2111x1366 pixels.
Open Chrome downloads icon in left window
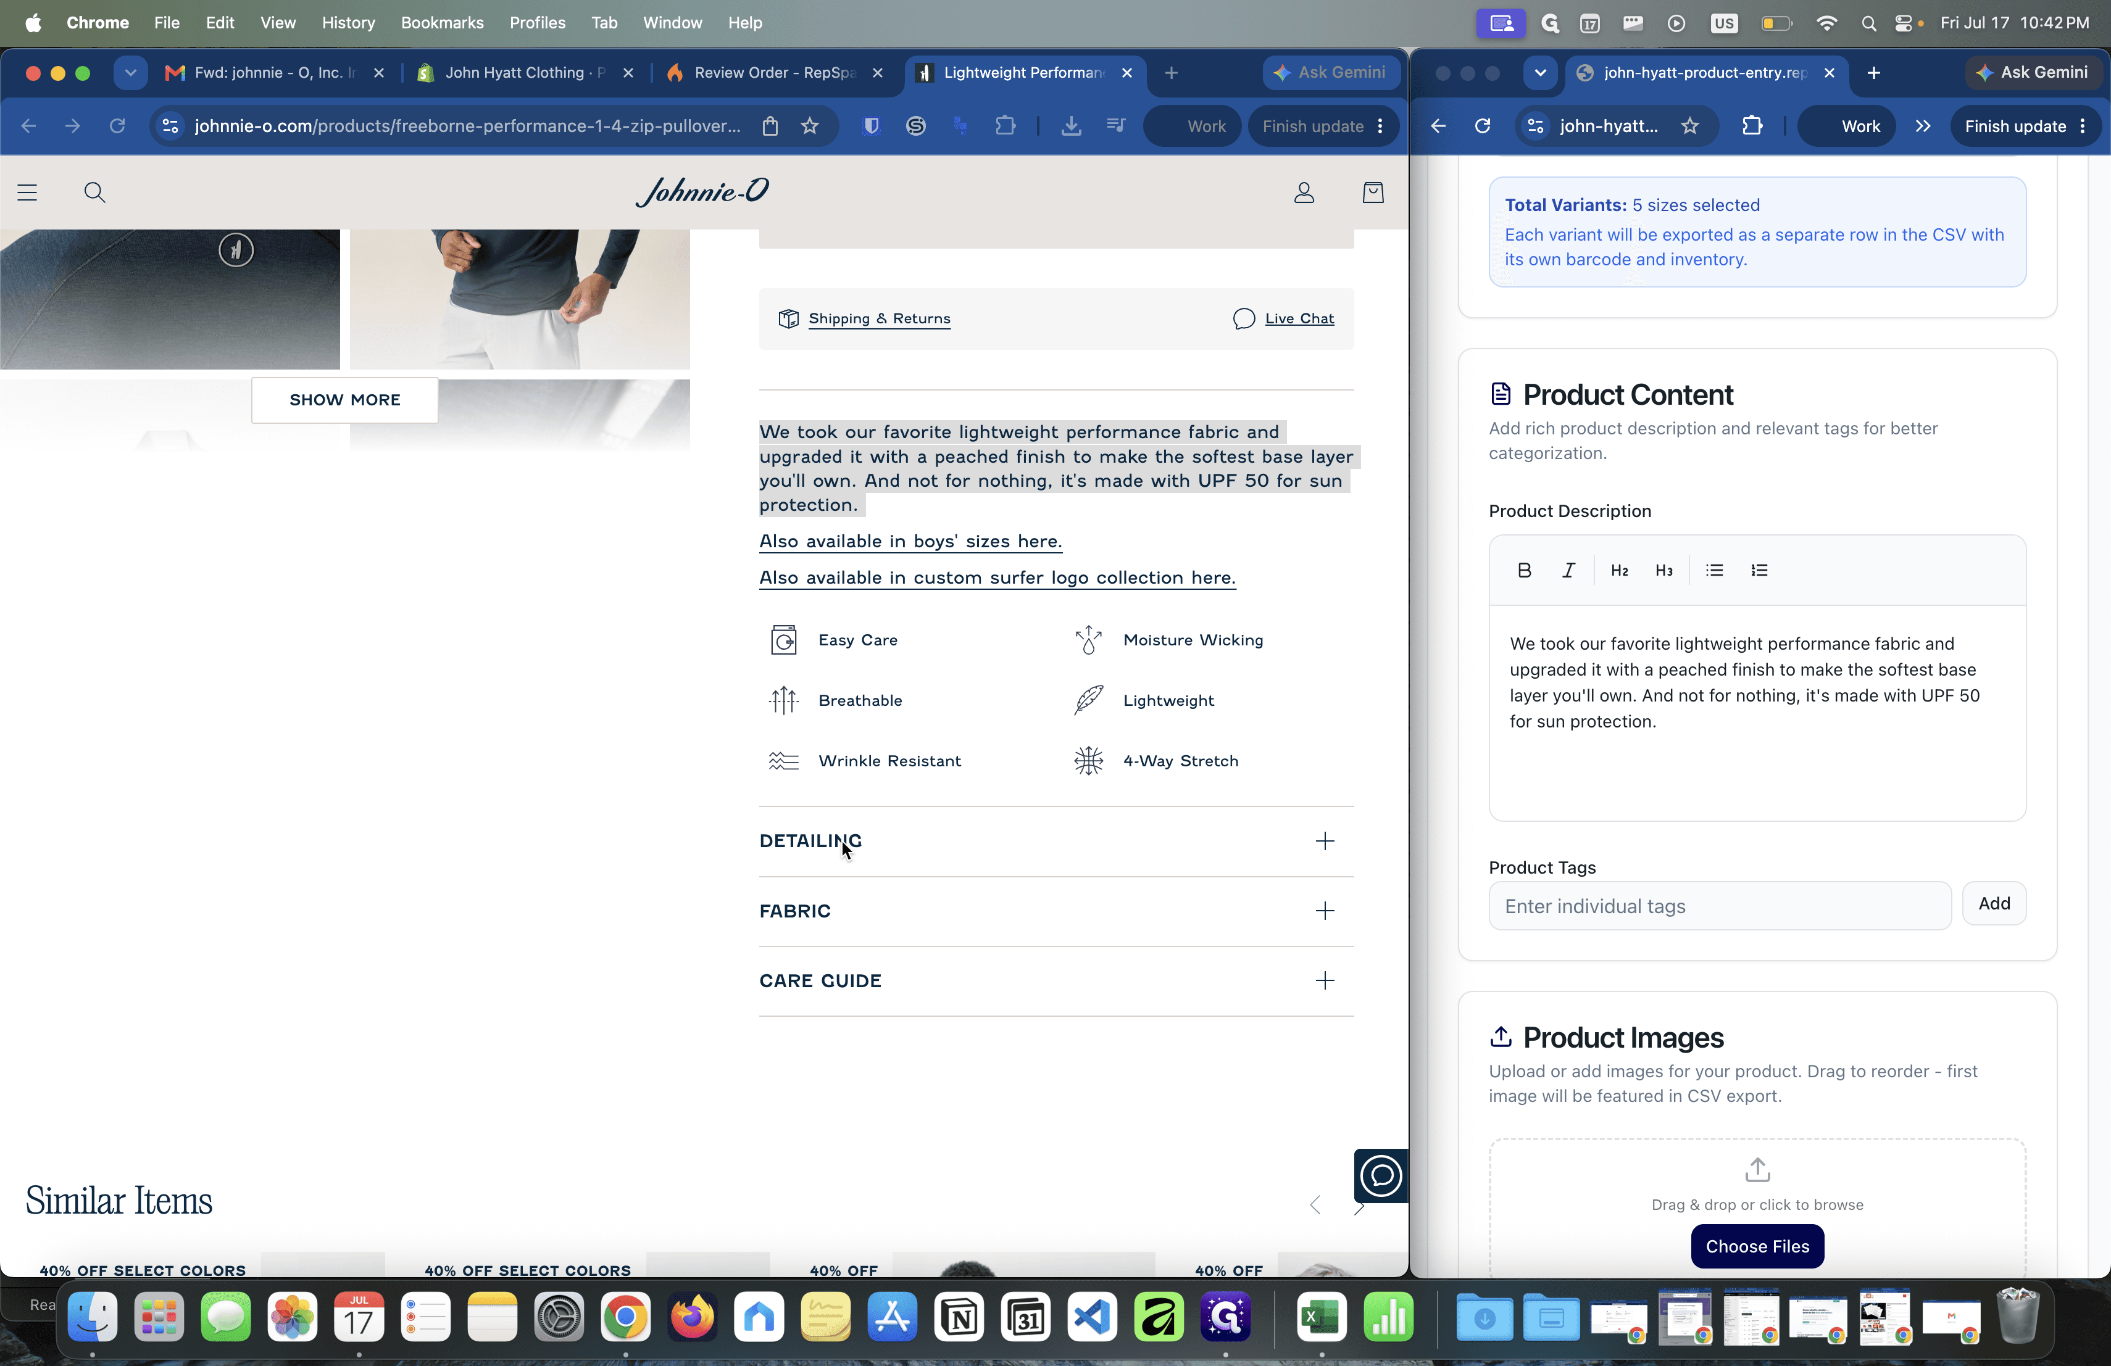1072,126
